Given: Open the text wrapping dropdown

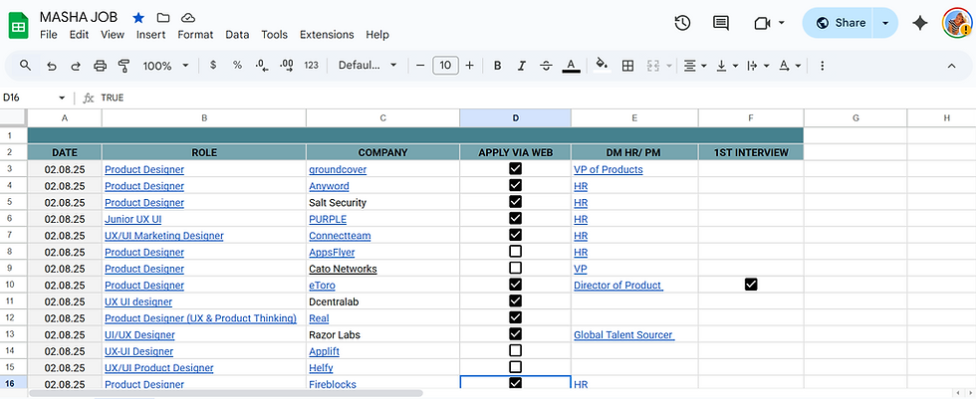Looking at the screenshot, I should [x=758, y=66].
